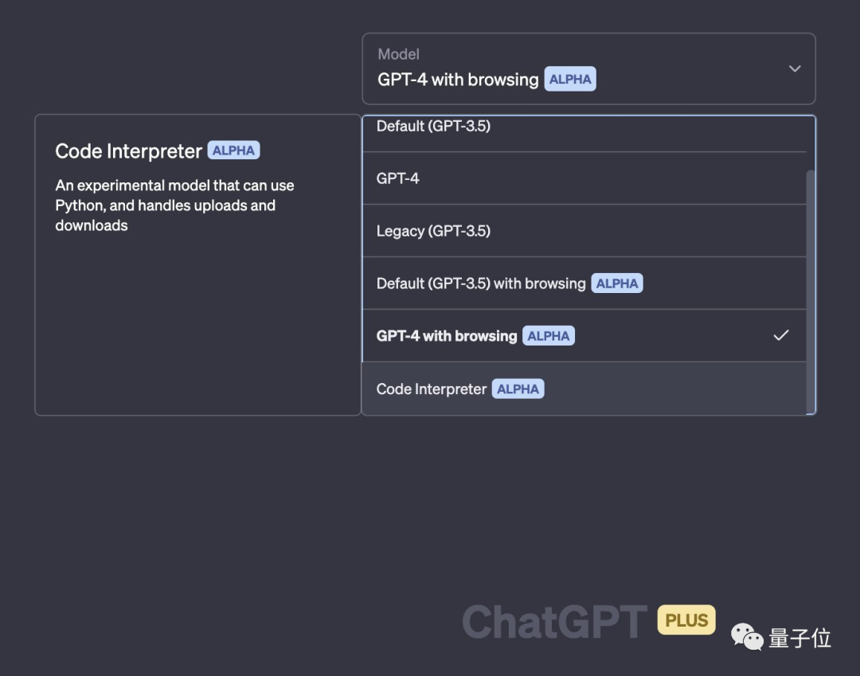Click the yellow PLUS badge

click(686, 620)
